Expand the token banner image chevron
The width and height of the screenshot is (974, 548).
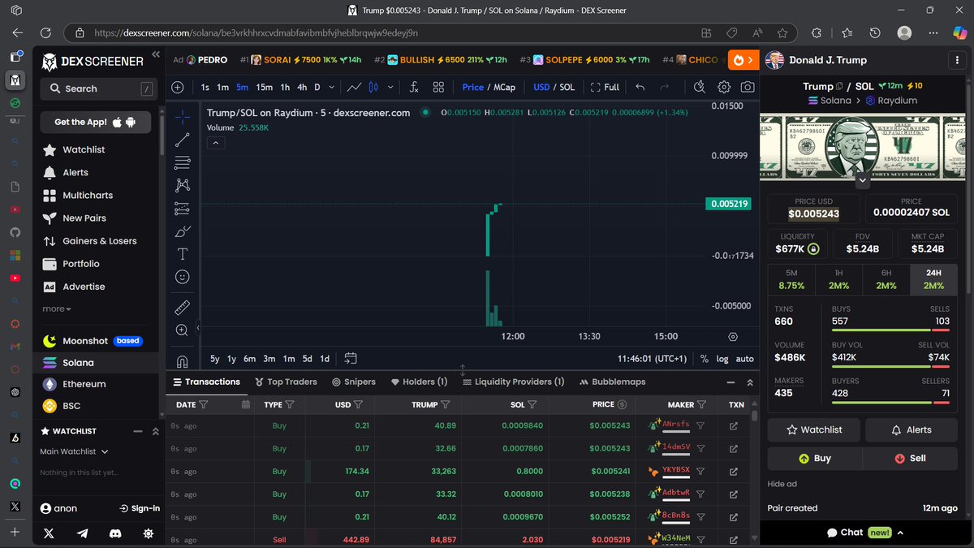click(x=862, y=179)
